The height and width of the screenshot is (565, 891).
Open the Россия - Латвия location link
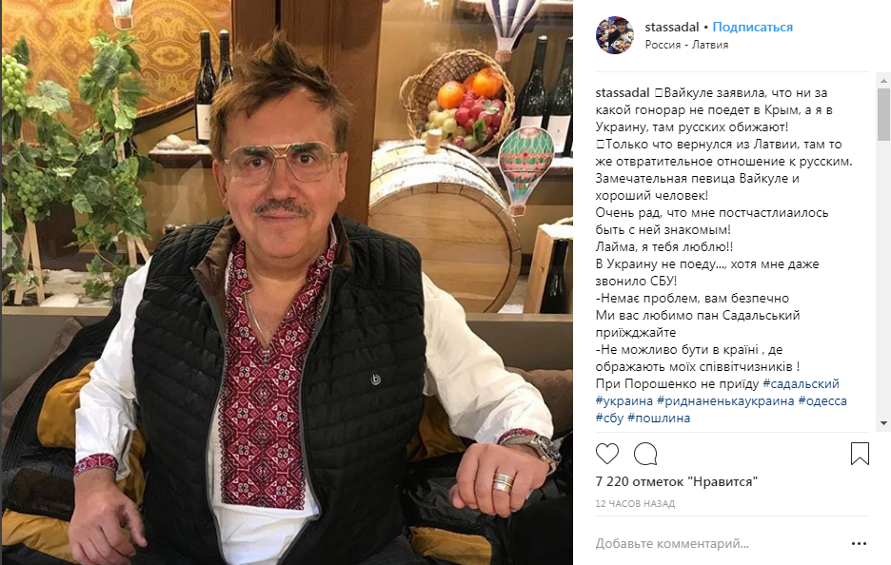pos(686,44)
